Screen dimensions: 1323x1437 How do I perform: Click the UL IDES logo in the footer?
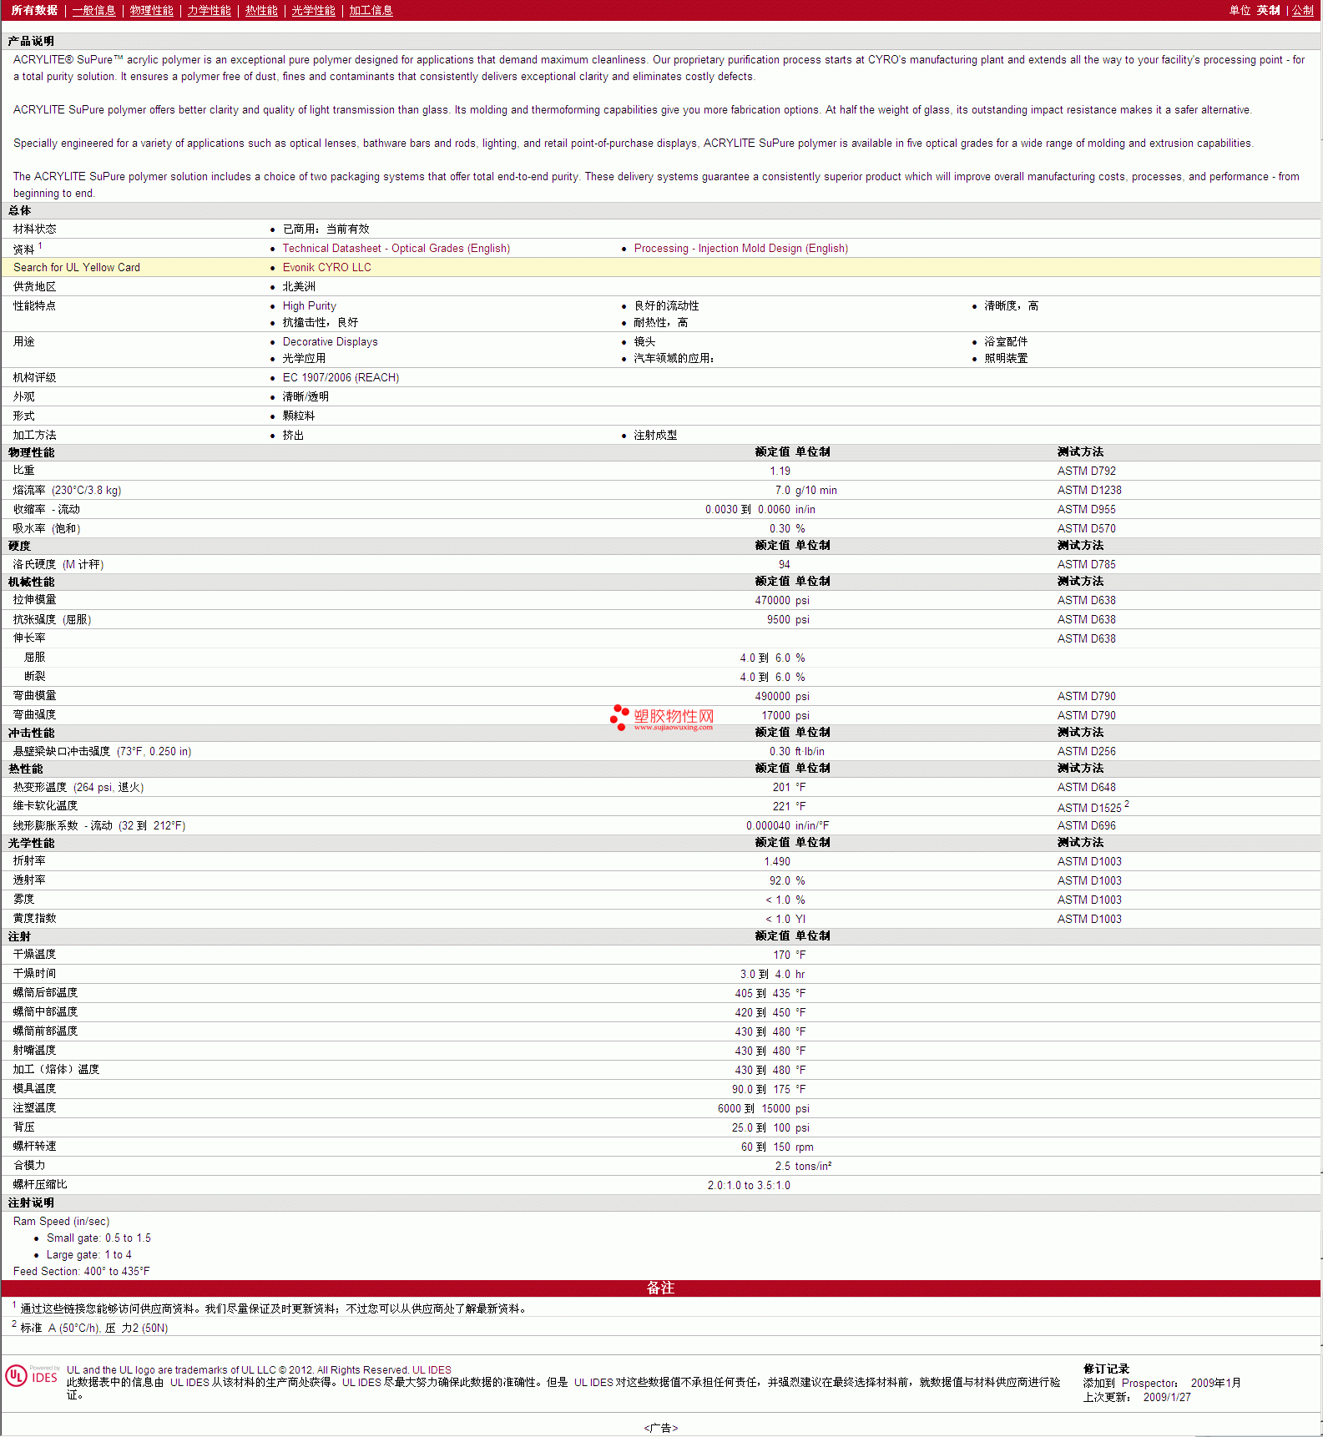pyautogui.click(x=33, y=1376)
